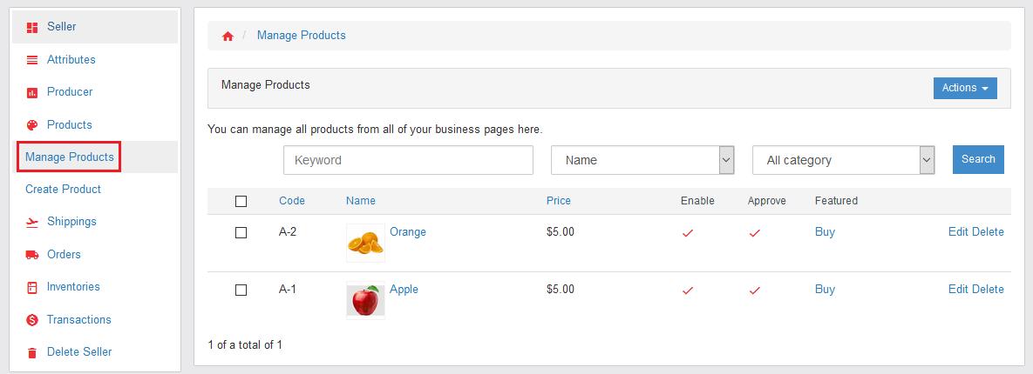Click the Seller dashboard icon
Viewport: 1033px width, 374px height.
pos(32,27)
